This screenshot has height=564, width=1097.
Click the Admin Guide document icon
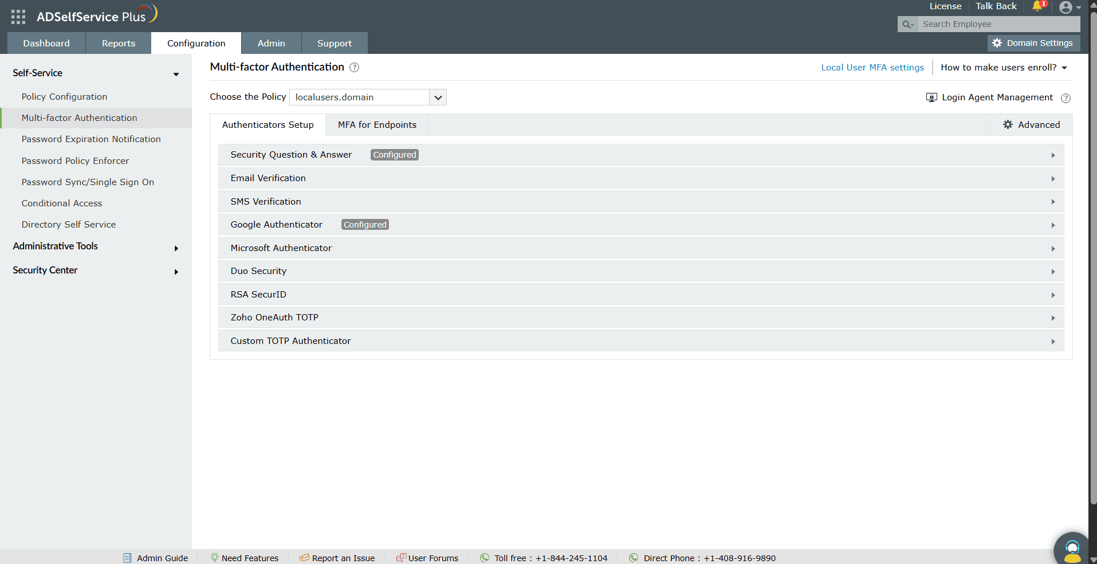[127, 558]
